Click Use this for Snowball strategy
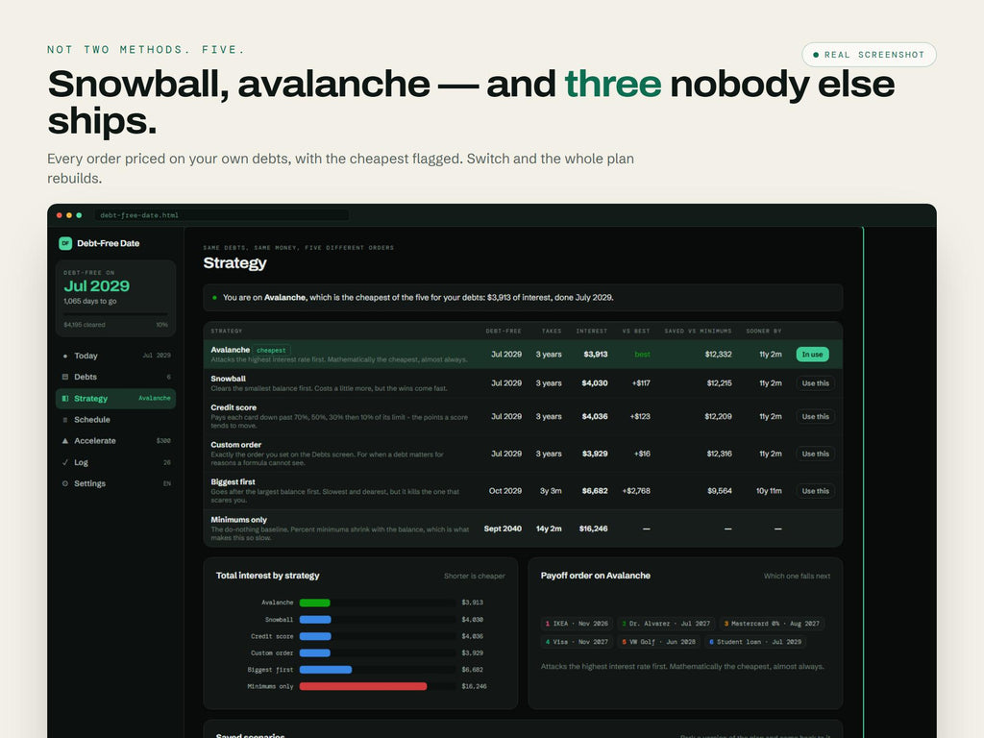 [x=815, y=383]
